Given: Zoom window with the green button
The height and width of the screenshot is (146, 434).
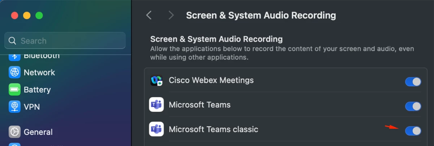Looking at the screenshot, I should click(39, 15).
